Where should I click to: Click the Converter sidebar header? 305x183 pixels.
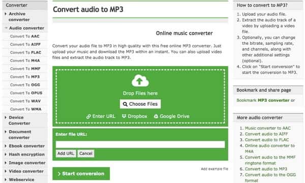pos(17,5)
